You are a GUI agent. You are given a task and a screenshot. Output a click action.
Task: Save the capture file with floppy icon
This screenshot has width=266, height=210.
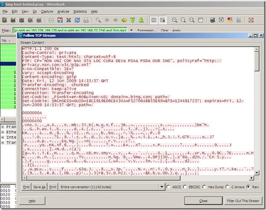(x=60, y=20)
